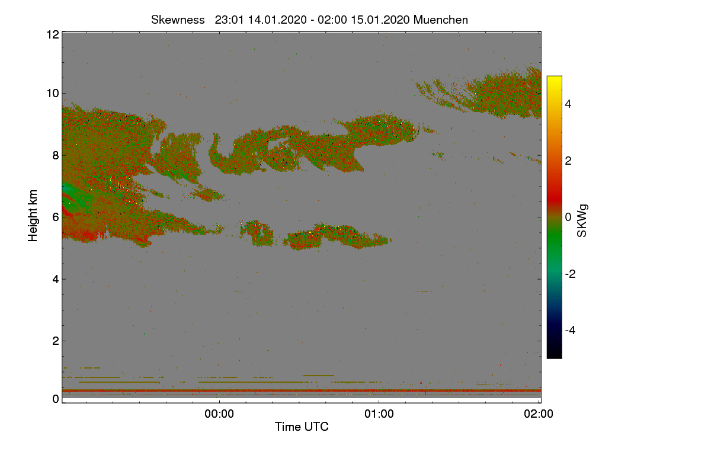711x474 pixels.
Task: Select the "Time UTC" x-axis label
Action: point(302,426)
